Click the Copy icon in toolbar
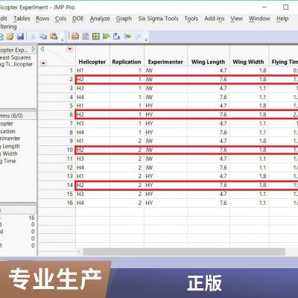The image size is (298, 298). coord(43,37)
